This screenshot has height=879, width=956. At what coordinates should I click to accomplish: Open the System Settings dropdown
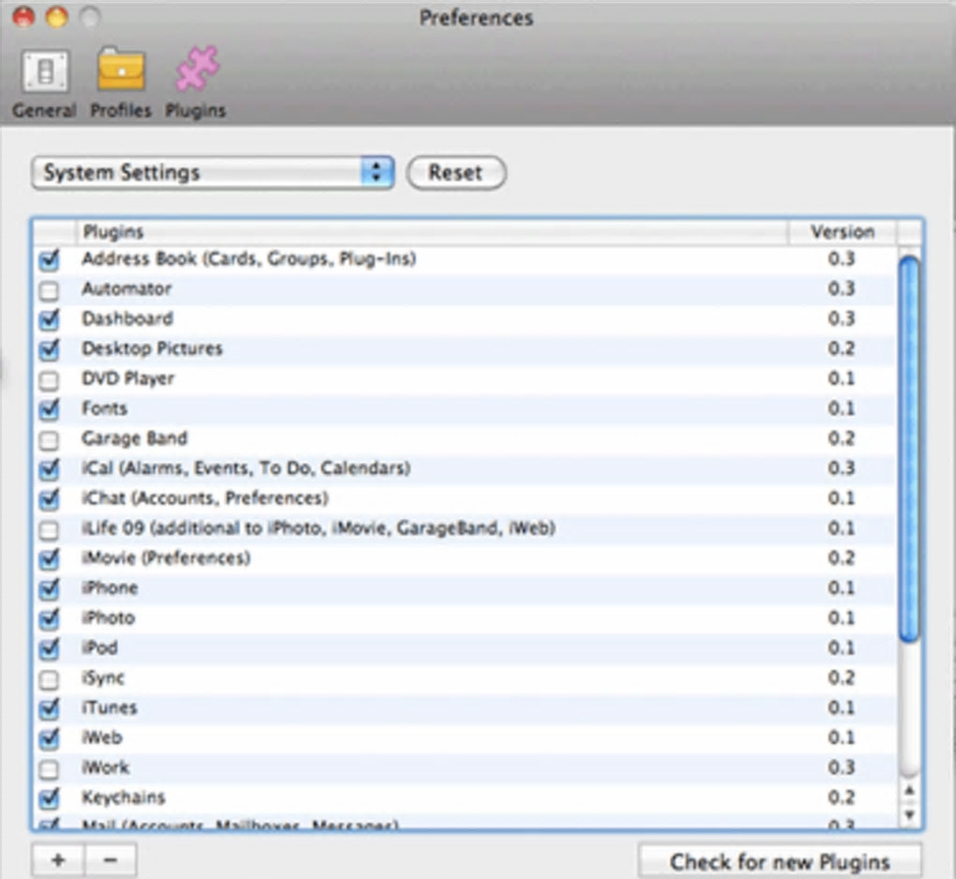point(213,172)
